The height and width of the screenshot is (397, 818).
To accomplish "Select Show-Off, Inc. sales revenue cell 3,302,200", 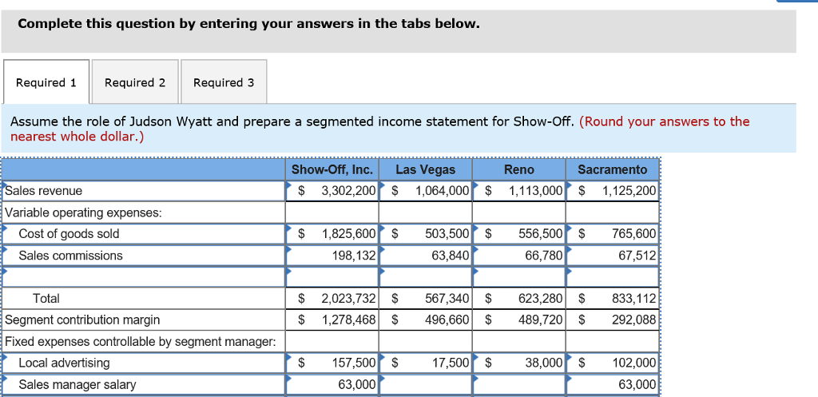I will pos(332,191).
